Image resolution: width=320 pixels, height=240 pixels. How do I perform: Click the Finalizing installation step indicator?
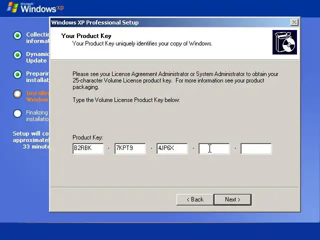coord(17,113)
